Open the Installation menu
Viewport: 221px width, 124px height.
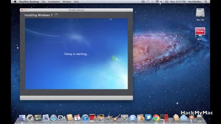pos(54,2)
